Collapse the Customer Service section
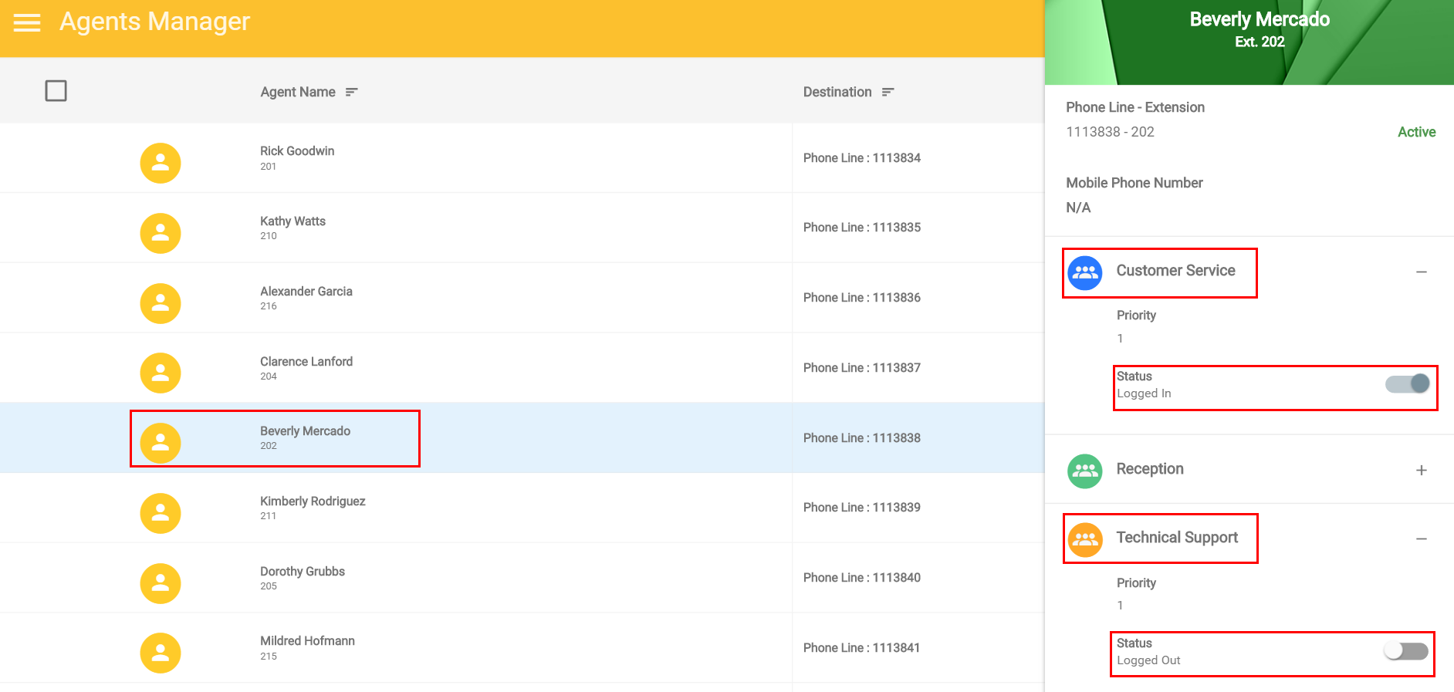The width and height of the screenshot is (1454, 692). pyautogui.click(x=1422, y=272)
